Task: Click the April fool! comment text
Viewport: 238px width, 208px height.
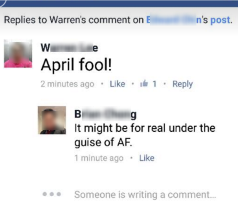Action: click(x=76, y=65)
